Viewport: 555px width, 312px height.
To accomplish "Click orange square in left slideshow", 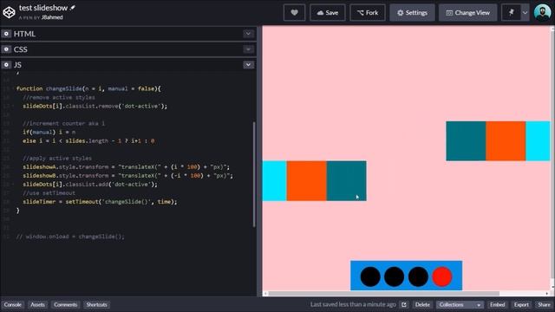I will (x=306, y=181).
